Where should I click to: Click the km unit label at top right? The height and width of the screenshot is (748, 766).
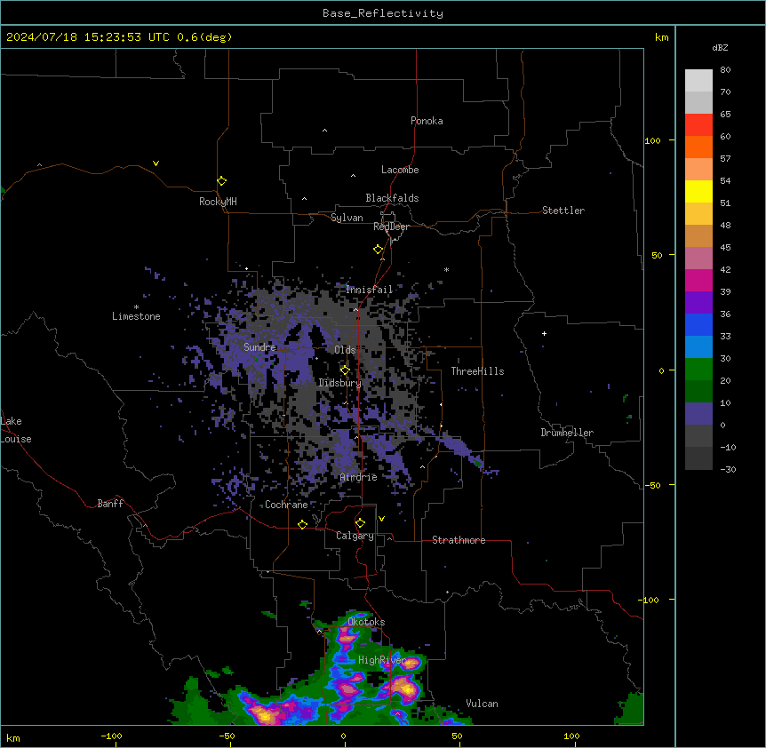(x=662, y=37)
